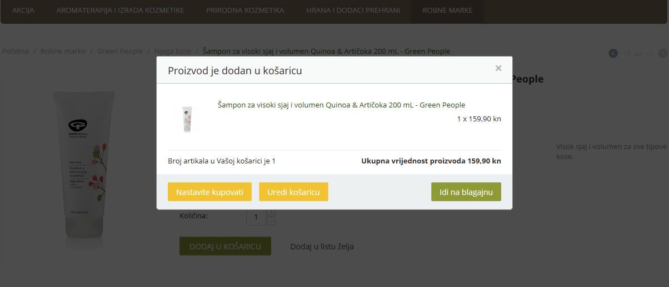
Task: Click the Uredi košaricu button
Action: coord(293,192)
